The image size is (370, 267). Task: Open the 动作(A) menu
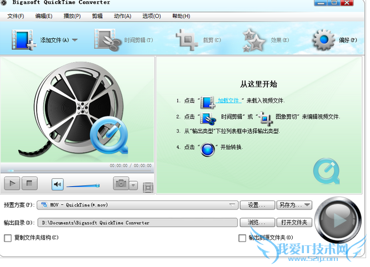click(x=122, y=16)
